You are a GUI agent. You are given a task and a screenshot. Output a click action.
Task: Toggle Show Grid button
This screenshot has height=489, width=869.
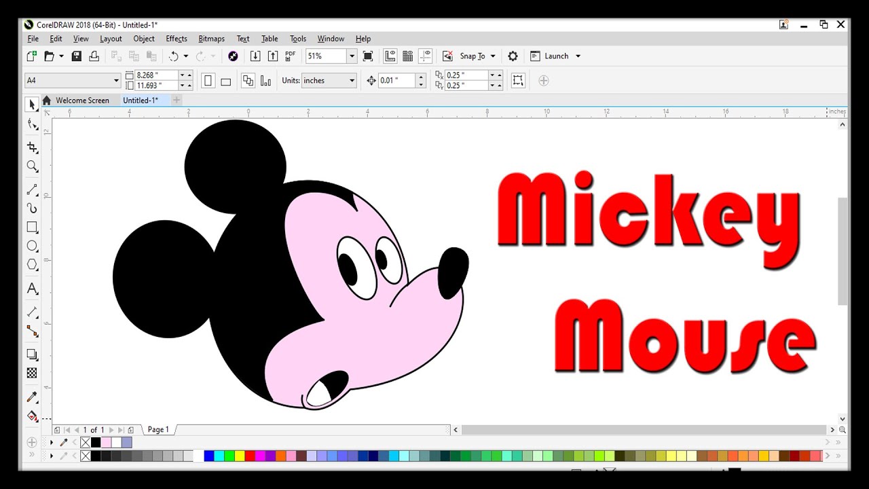pos(408,56)
